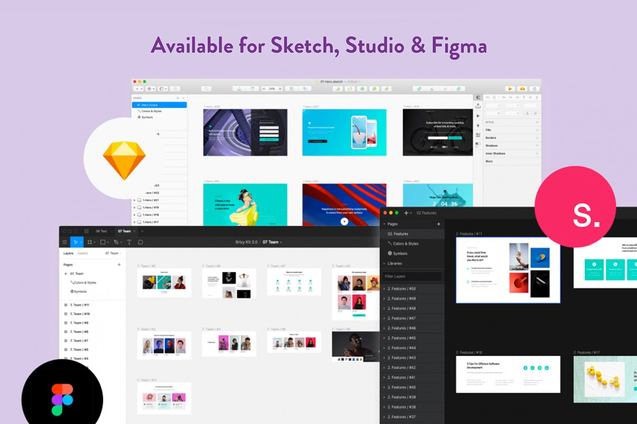Click the plus button beside Pages in Figma

pyautogui.click(x=118, y=263)
